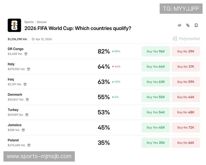Image resolution: width=206 pixels, height=165 pixels.
Task: Click the gift icon beside Italy volume
Action: click(28, 69)
